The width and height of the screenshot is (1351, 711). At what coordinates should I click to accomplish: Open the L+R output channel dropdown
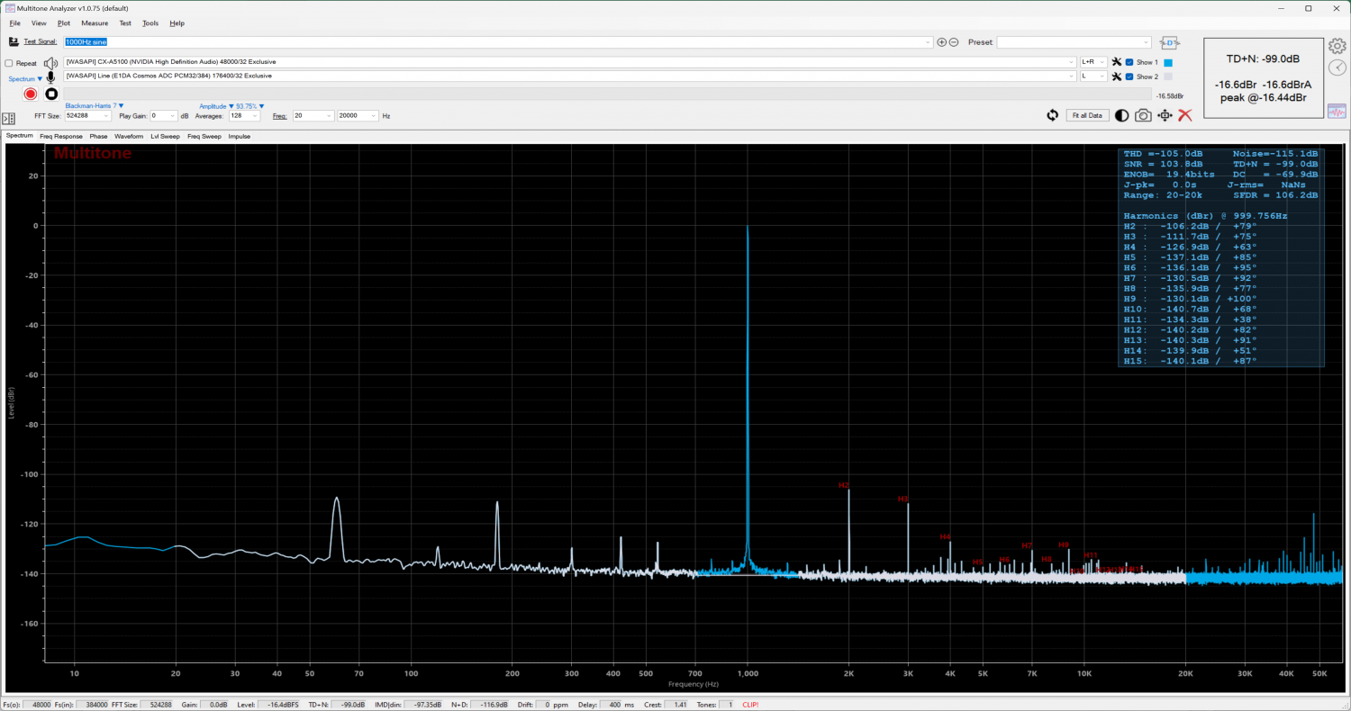(1093, 62)
